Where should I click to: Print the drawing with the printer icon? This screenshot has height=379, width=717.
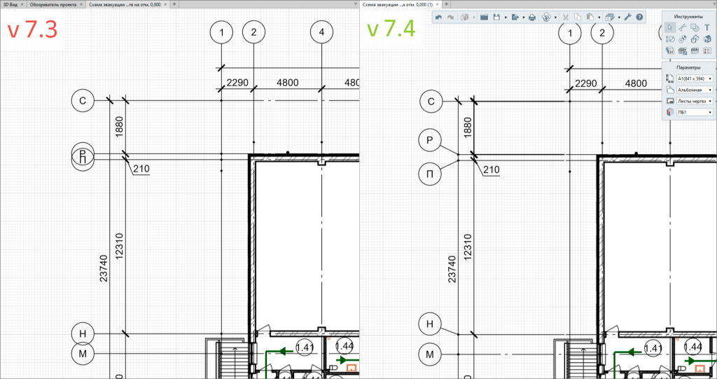click(x=532, y=17)
